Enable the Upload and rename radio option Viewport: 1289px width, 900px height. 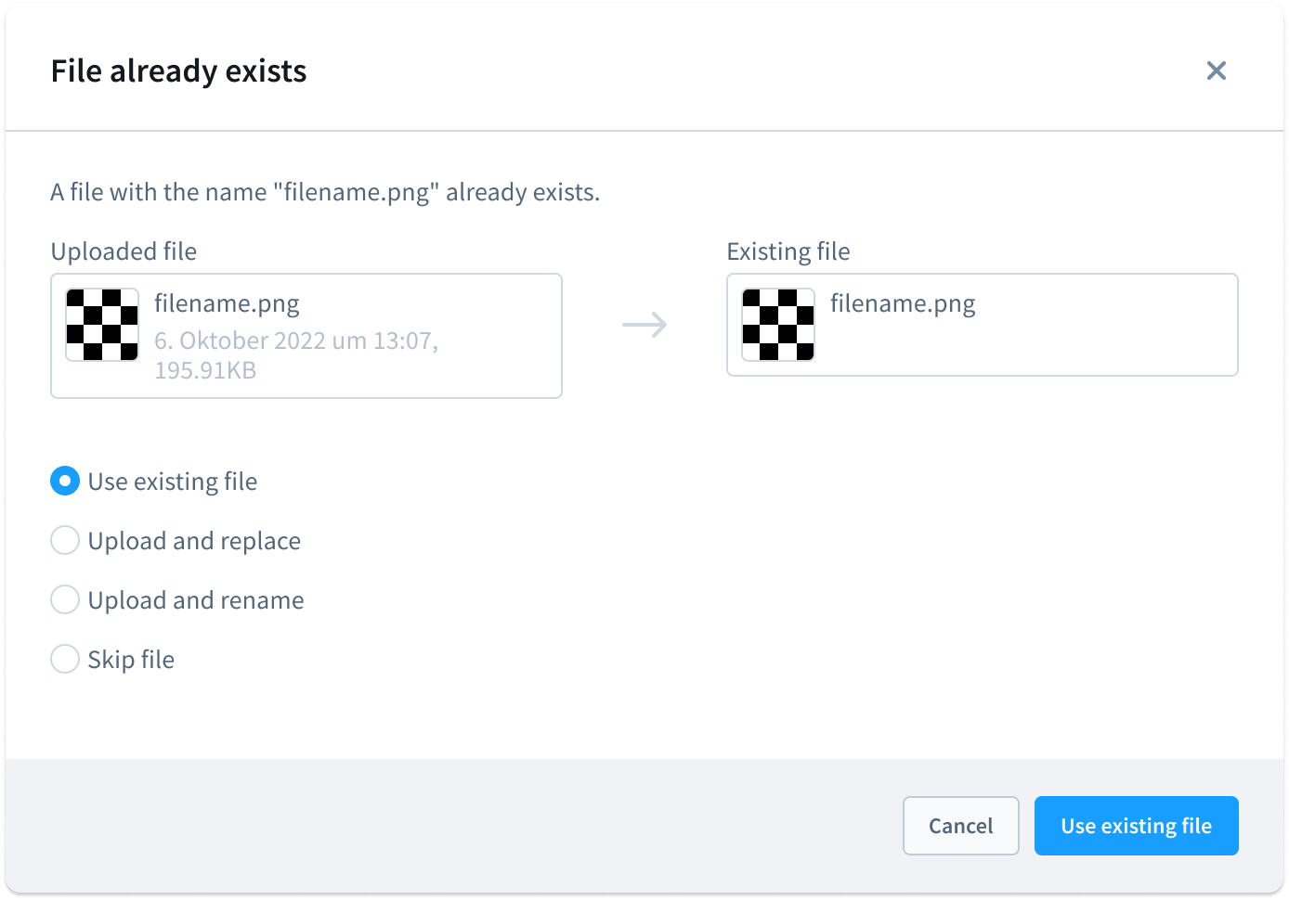click(65, 599)
